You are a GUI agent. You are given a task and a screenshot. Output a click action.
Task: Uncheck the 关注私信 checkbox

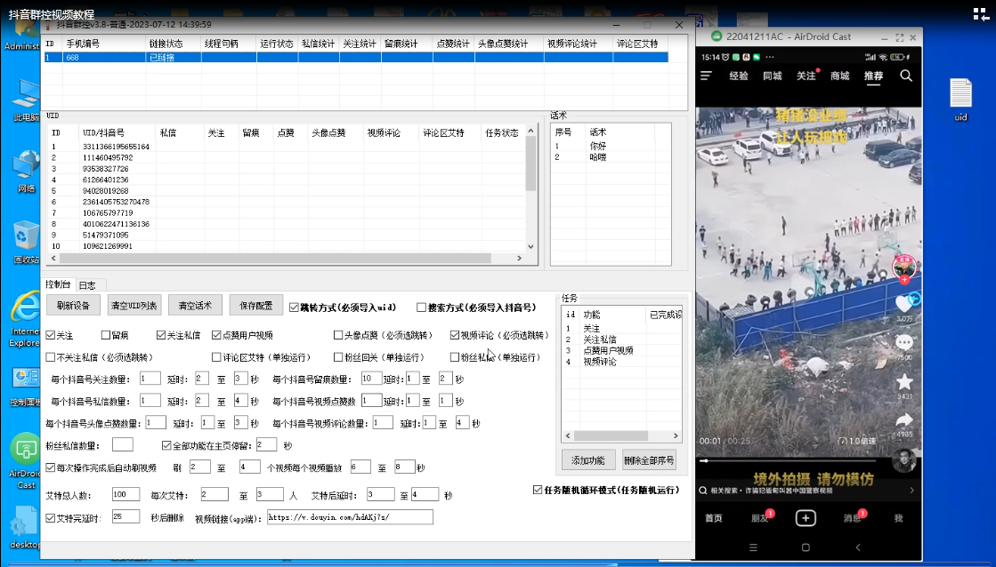coord(161,336)
